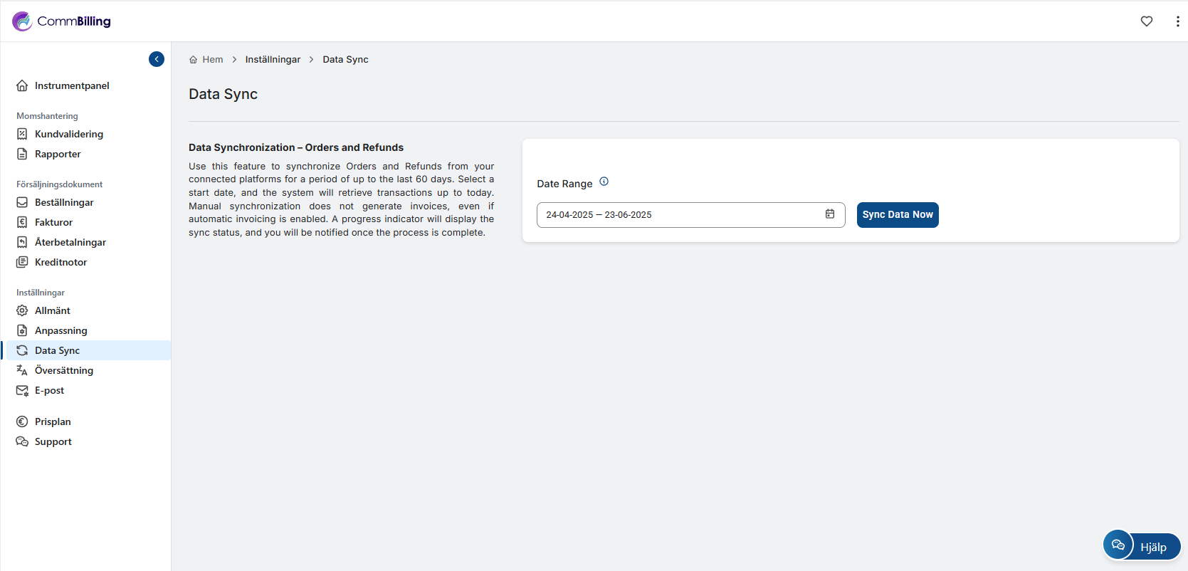Image resolution: width=1188 pixels, height=571 pixels.
Task: Click the Allmänt gear icon
Action: click(x=22, y=310)
